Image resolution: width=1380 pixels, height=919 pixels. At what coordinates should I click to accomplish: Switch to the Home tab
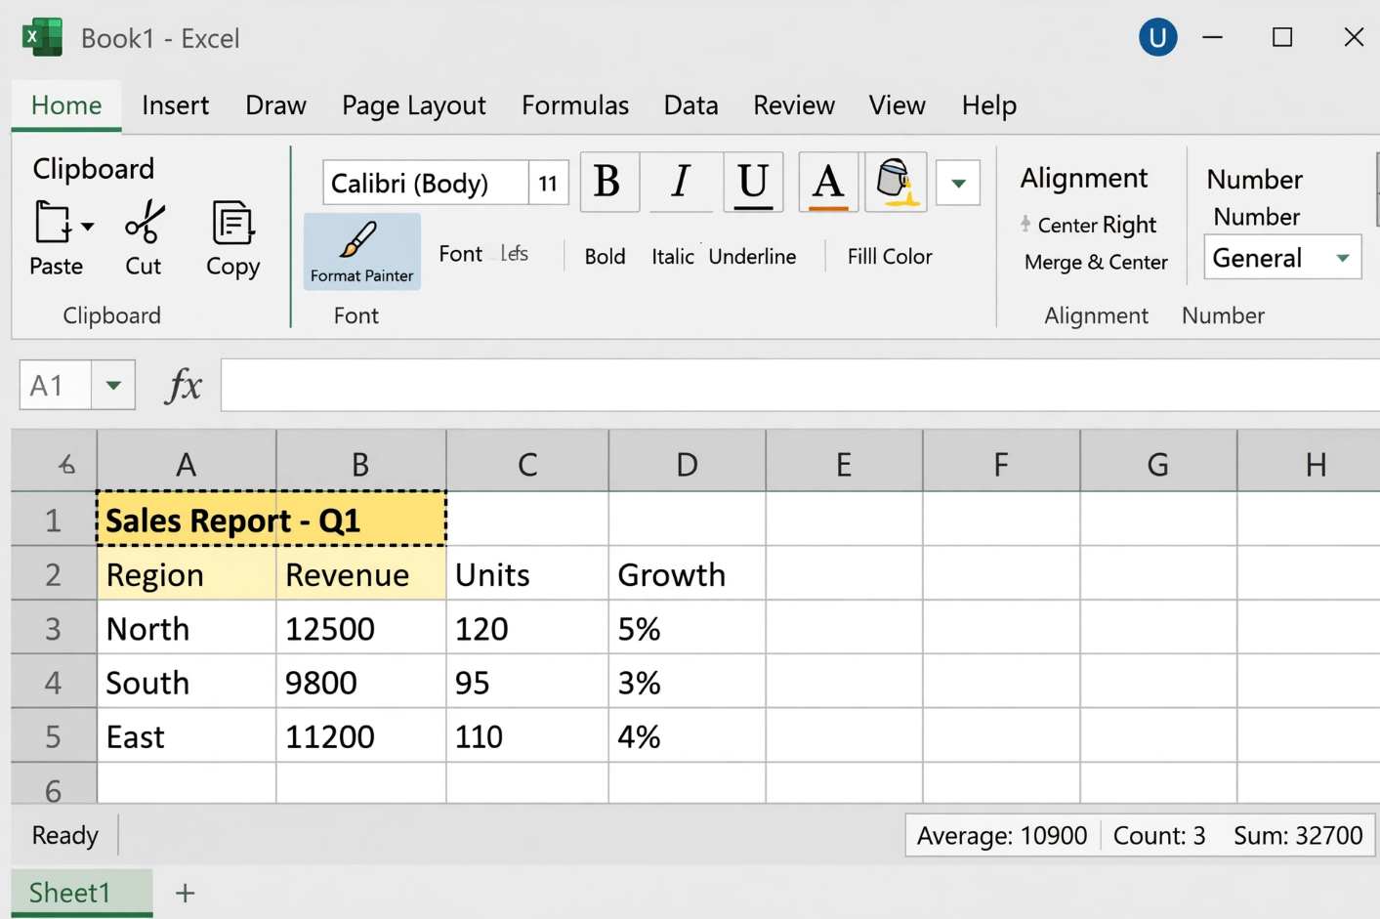click(x=66, y=104)
